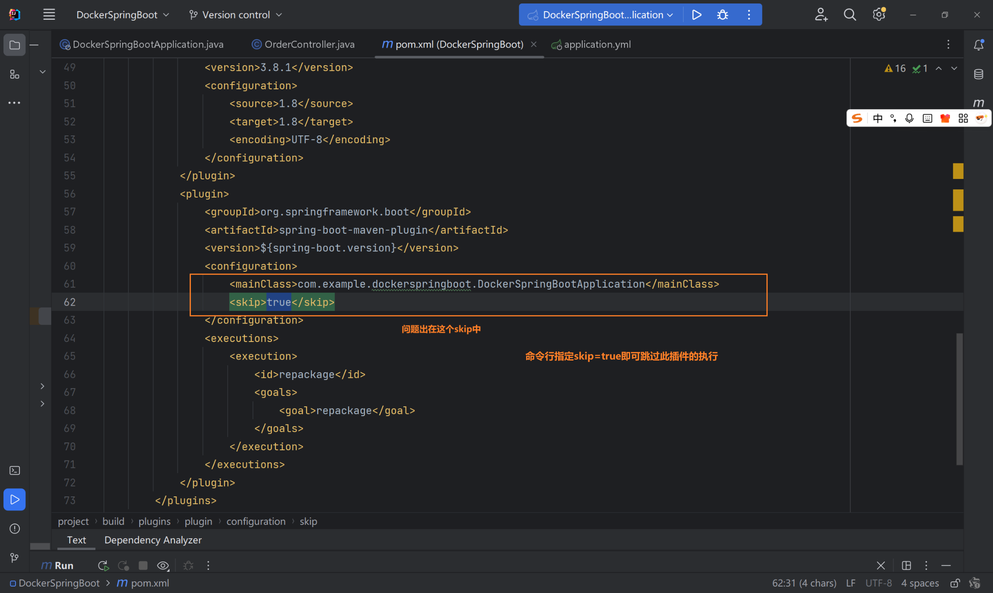Click the plugins breadcrumb item
Image resolution: width=993 pixels, height=593 pixels.
(x=154, y=521)
